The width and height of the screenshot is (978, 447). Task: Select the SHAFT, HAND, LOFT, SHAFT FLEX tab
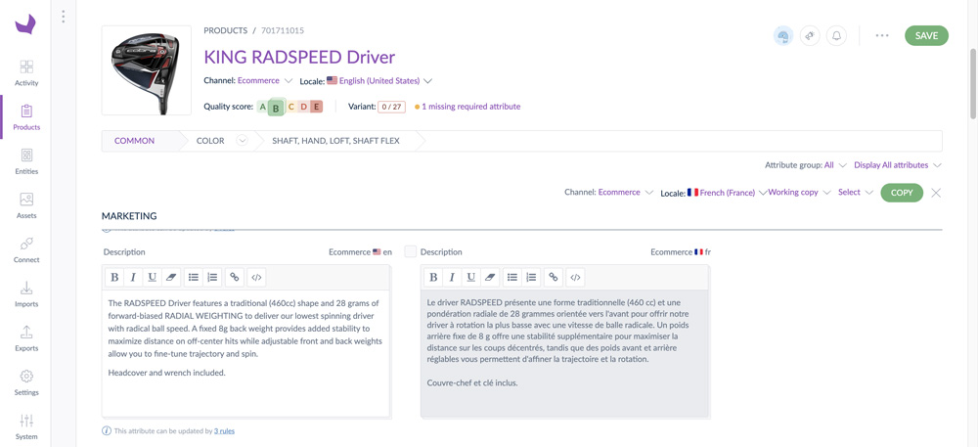coord(335,141)
